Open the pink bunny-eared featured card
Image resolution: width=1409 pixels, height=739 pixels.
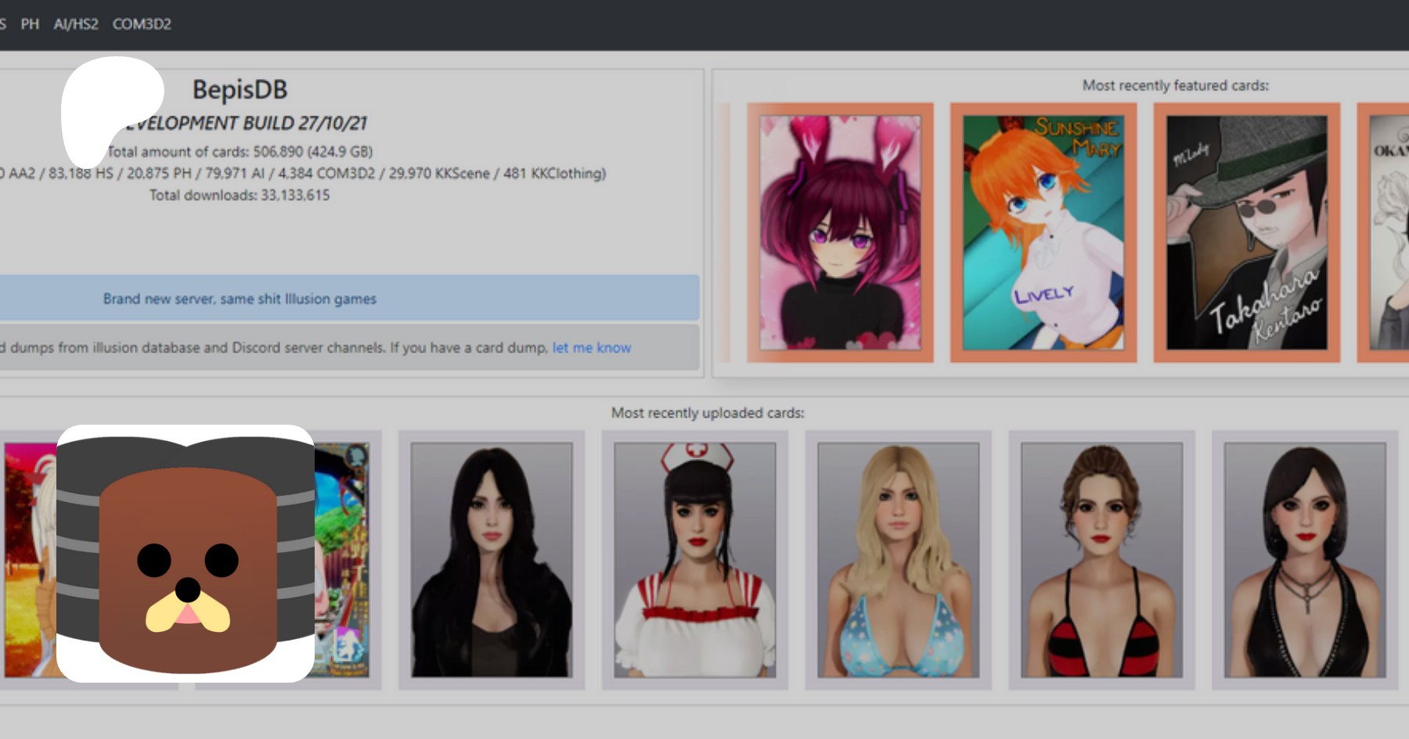(x=840, y=232)
